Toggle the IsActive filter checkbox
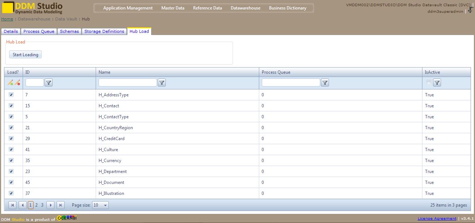This screenshot has height=223, width=475. [429, 82]
